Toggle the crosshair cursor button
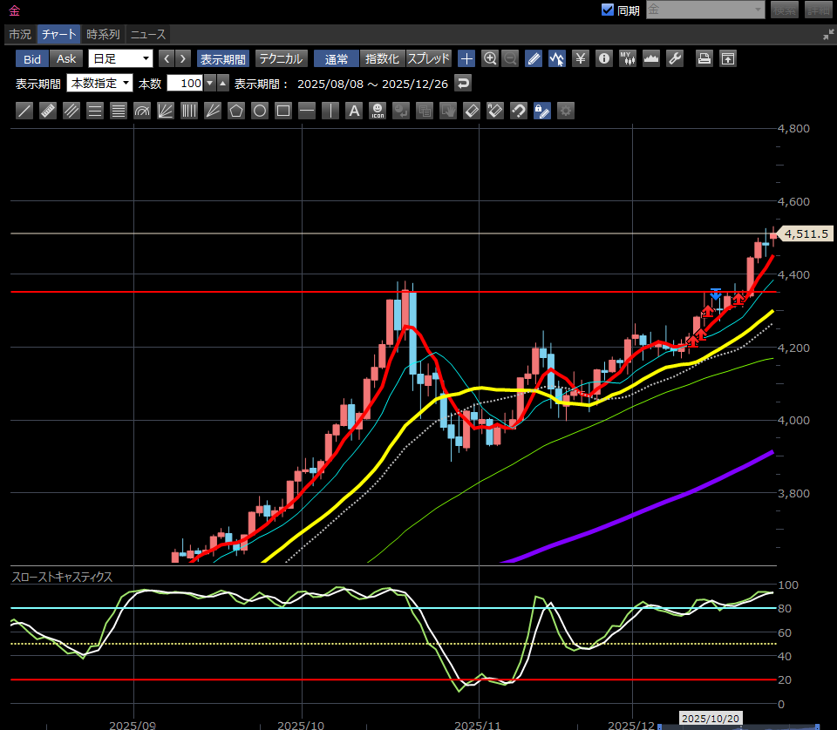837x730 pixels. [466, 58]
